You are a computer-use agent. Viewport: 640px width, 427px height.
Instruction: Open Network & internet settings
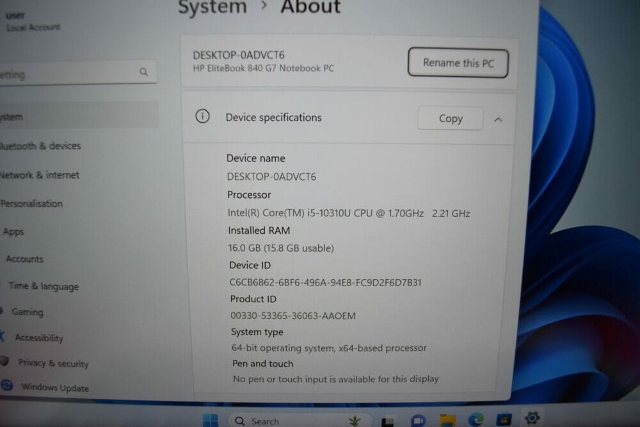pos(40,175)
